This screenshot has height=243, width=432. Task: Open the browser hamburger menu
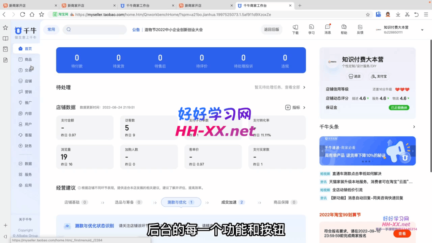(426, 15)
